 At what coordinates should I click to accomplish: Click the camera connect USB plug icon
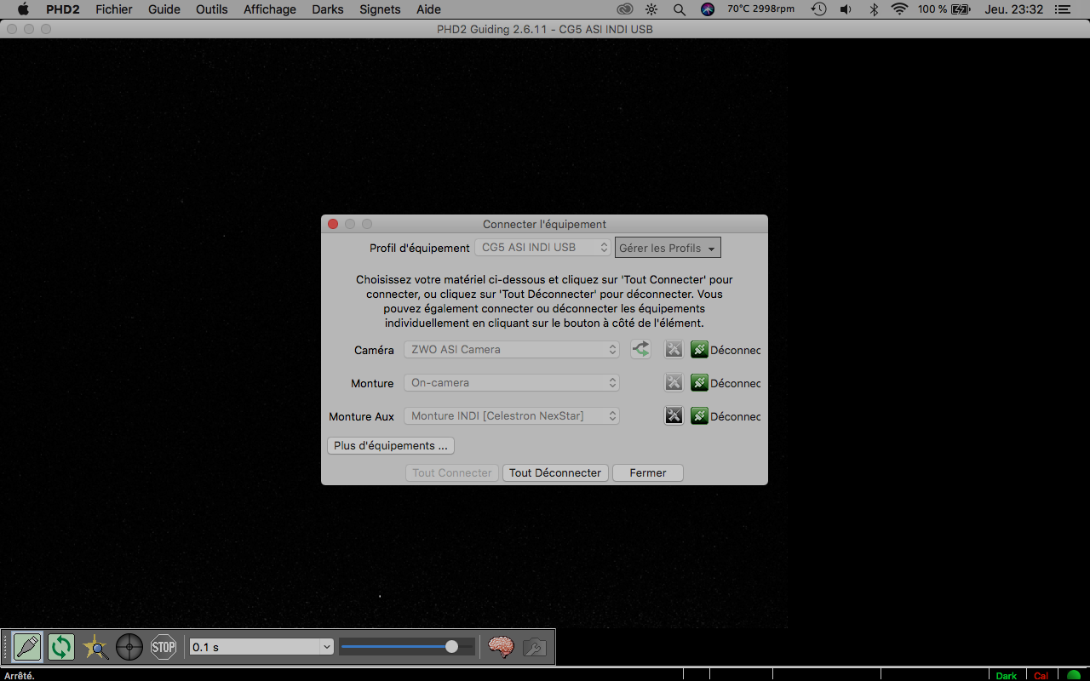(x=640, y=349)
